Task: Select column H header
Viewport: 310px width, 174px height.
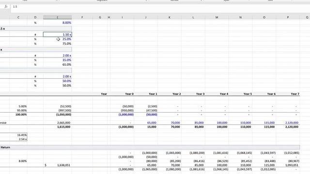Action: point(108,17)
